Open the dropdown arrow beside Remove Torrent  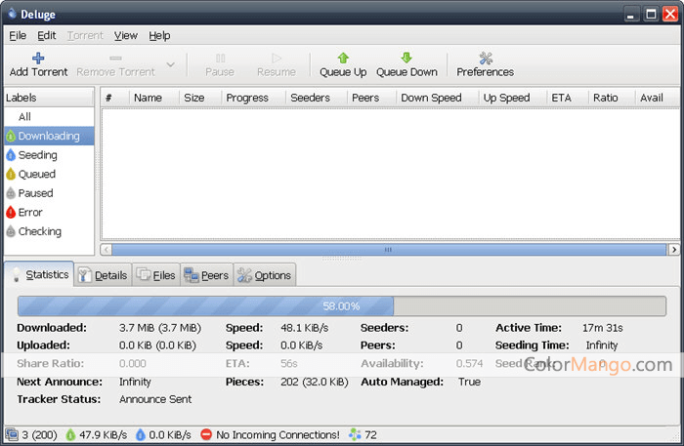[170, 64]
